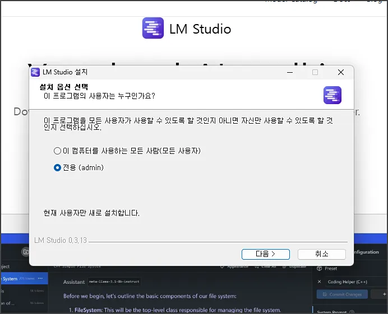Viewport: 388px width, 314px height.
Task: Click the Commit Changes button
Action: tap(342, 294)
